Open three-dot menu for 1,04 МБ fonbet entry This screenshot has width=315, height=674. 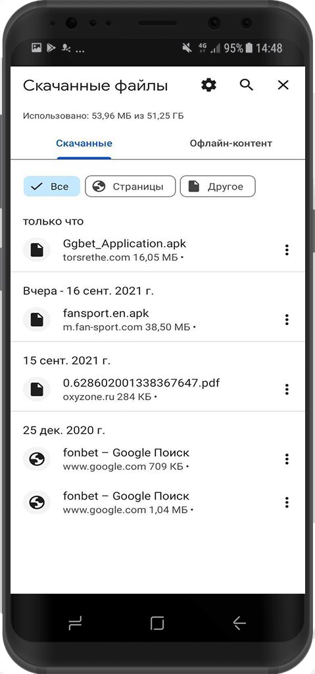(x=287, y=502)
